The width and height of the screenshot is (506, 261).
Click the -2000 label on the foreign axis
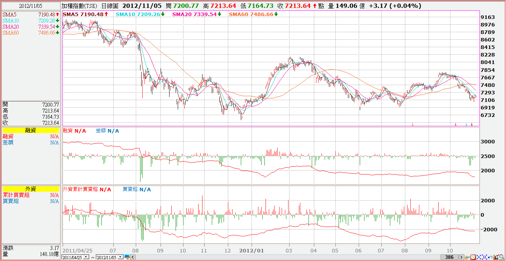(x=488, y=229)
